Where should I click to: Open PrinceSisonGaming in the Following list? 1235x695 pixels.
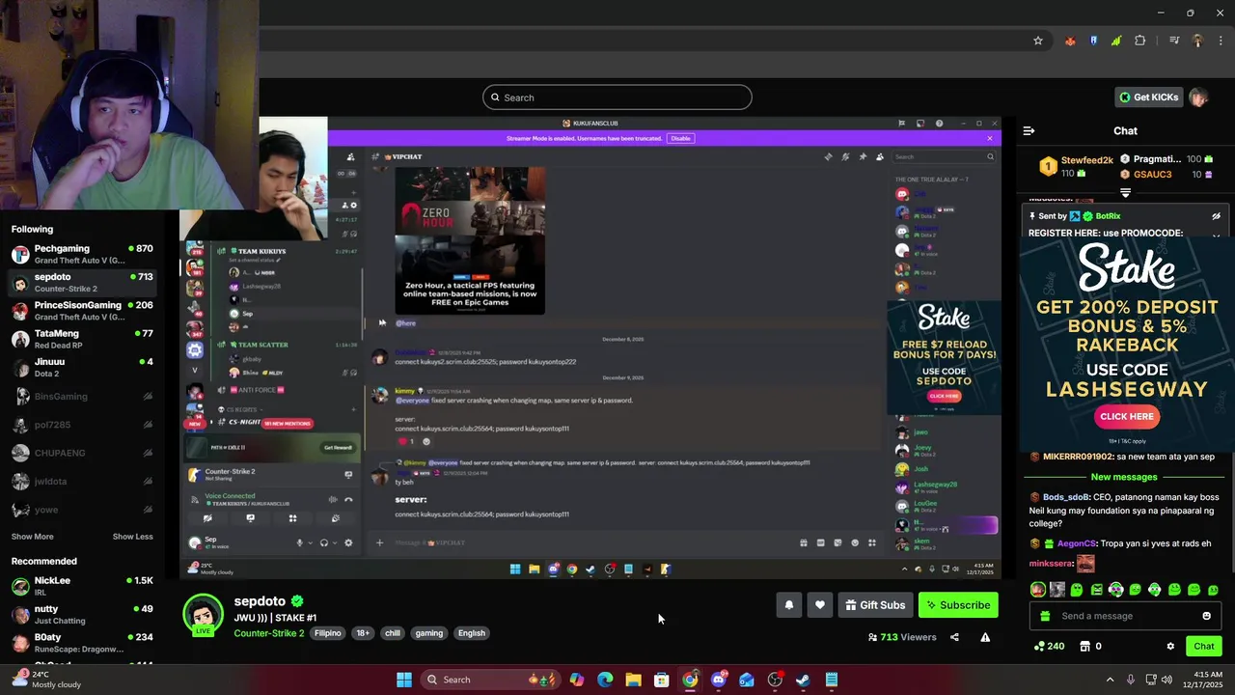click(x=82, y=311)
